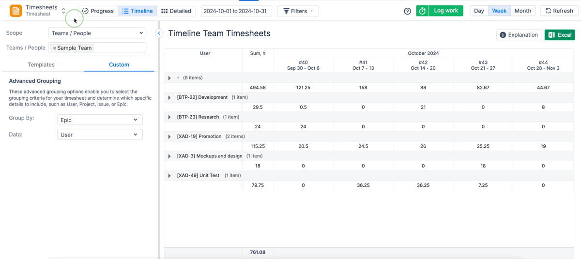The width and height of the screenshot is (581, 259).
Task: Refresh the timesheet data
Action: coord(559,11)
